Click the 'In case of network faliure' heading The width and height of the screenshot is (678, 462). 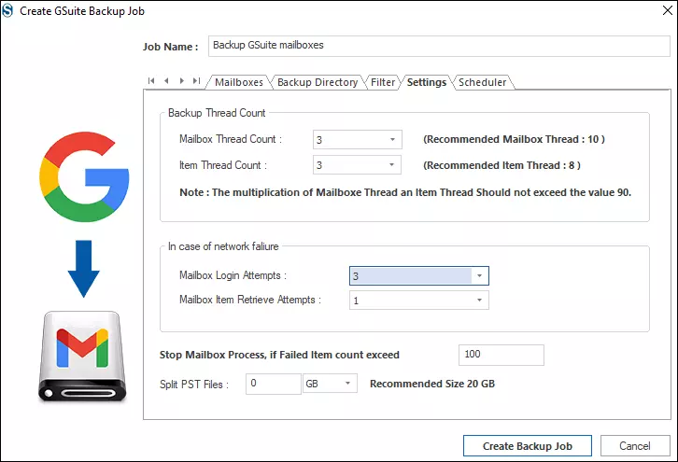click(223, 246)
